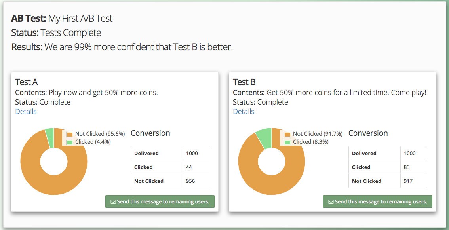Image resolution: width=449 pixels, height=230 pixels.
Task: Click the envelope icon in Test A's send button
Action: coord(113,201)
